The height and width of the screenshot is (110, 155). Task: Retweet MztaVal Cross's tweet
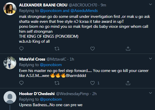(x=57, y=83)
